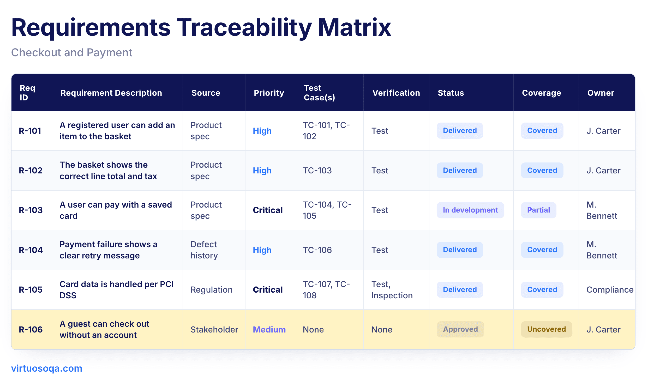Screen dimensions: 648x387
Task: Select the In development status badge
Action: [x=470, y=210]
